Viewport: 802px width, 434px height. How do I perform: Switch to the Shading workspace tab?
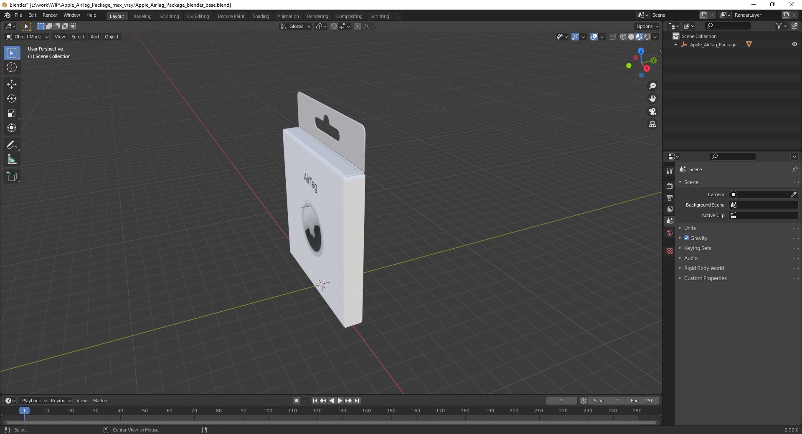point(261,16)
